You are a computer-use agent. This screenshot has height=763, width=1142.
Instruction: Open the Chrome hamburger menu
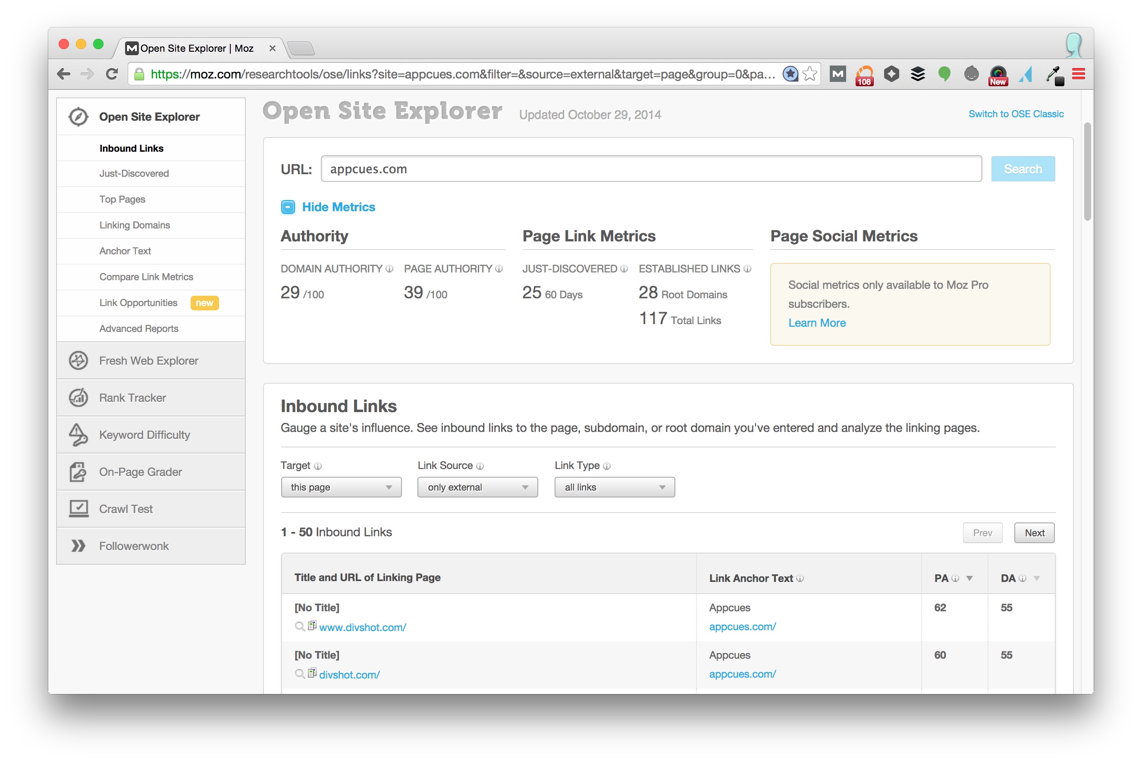(1079, 74)
